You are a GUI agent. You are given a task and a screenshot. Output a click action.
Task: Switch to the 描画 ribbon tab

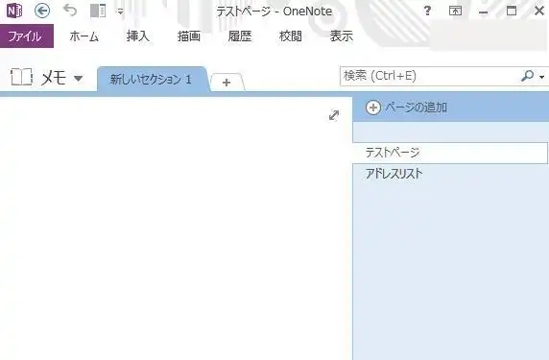pyautogui.click(x=189, y=36)
